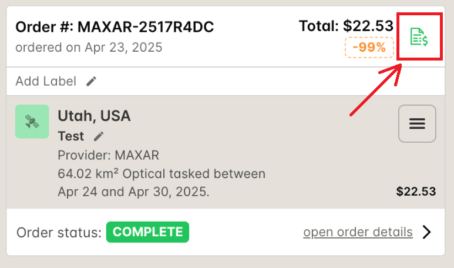Click the green COMPLETE status badge

pos(147,232)
